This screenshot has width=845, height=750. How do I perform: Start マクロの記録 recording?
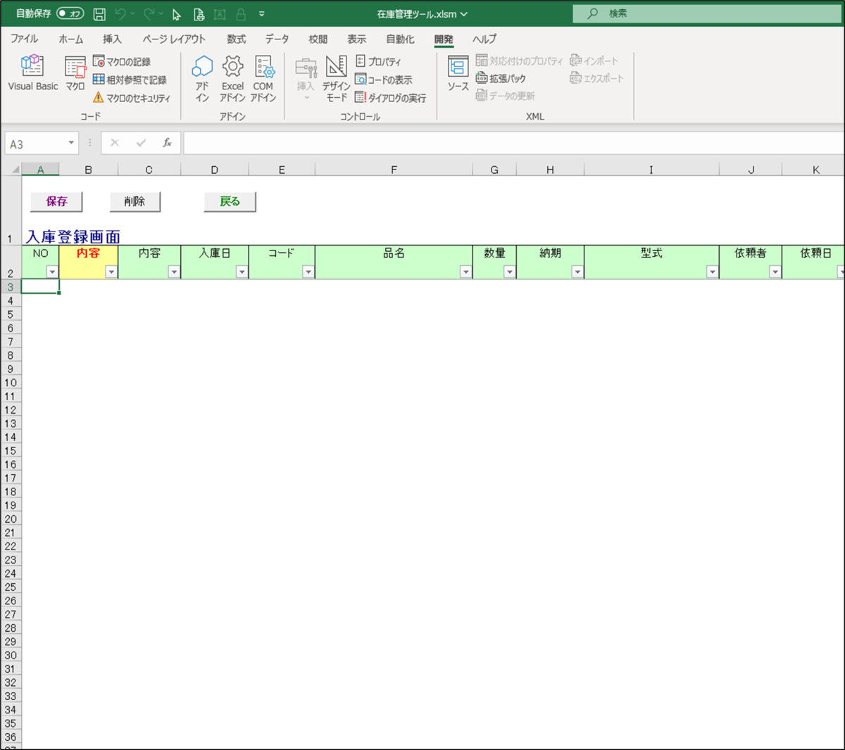pos(122,62)
